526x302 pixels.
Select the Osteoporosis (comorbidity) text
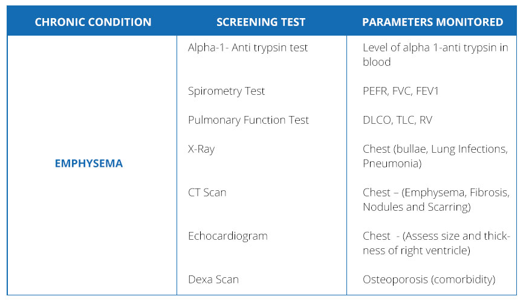pos(429,280)
